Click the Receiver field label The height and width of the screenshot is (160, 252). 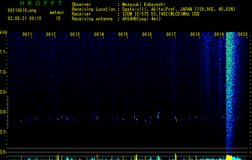tap(81, 14)
